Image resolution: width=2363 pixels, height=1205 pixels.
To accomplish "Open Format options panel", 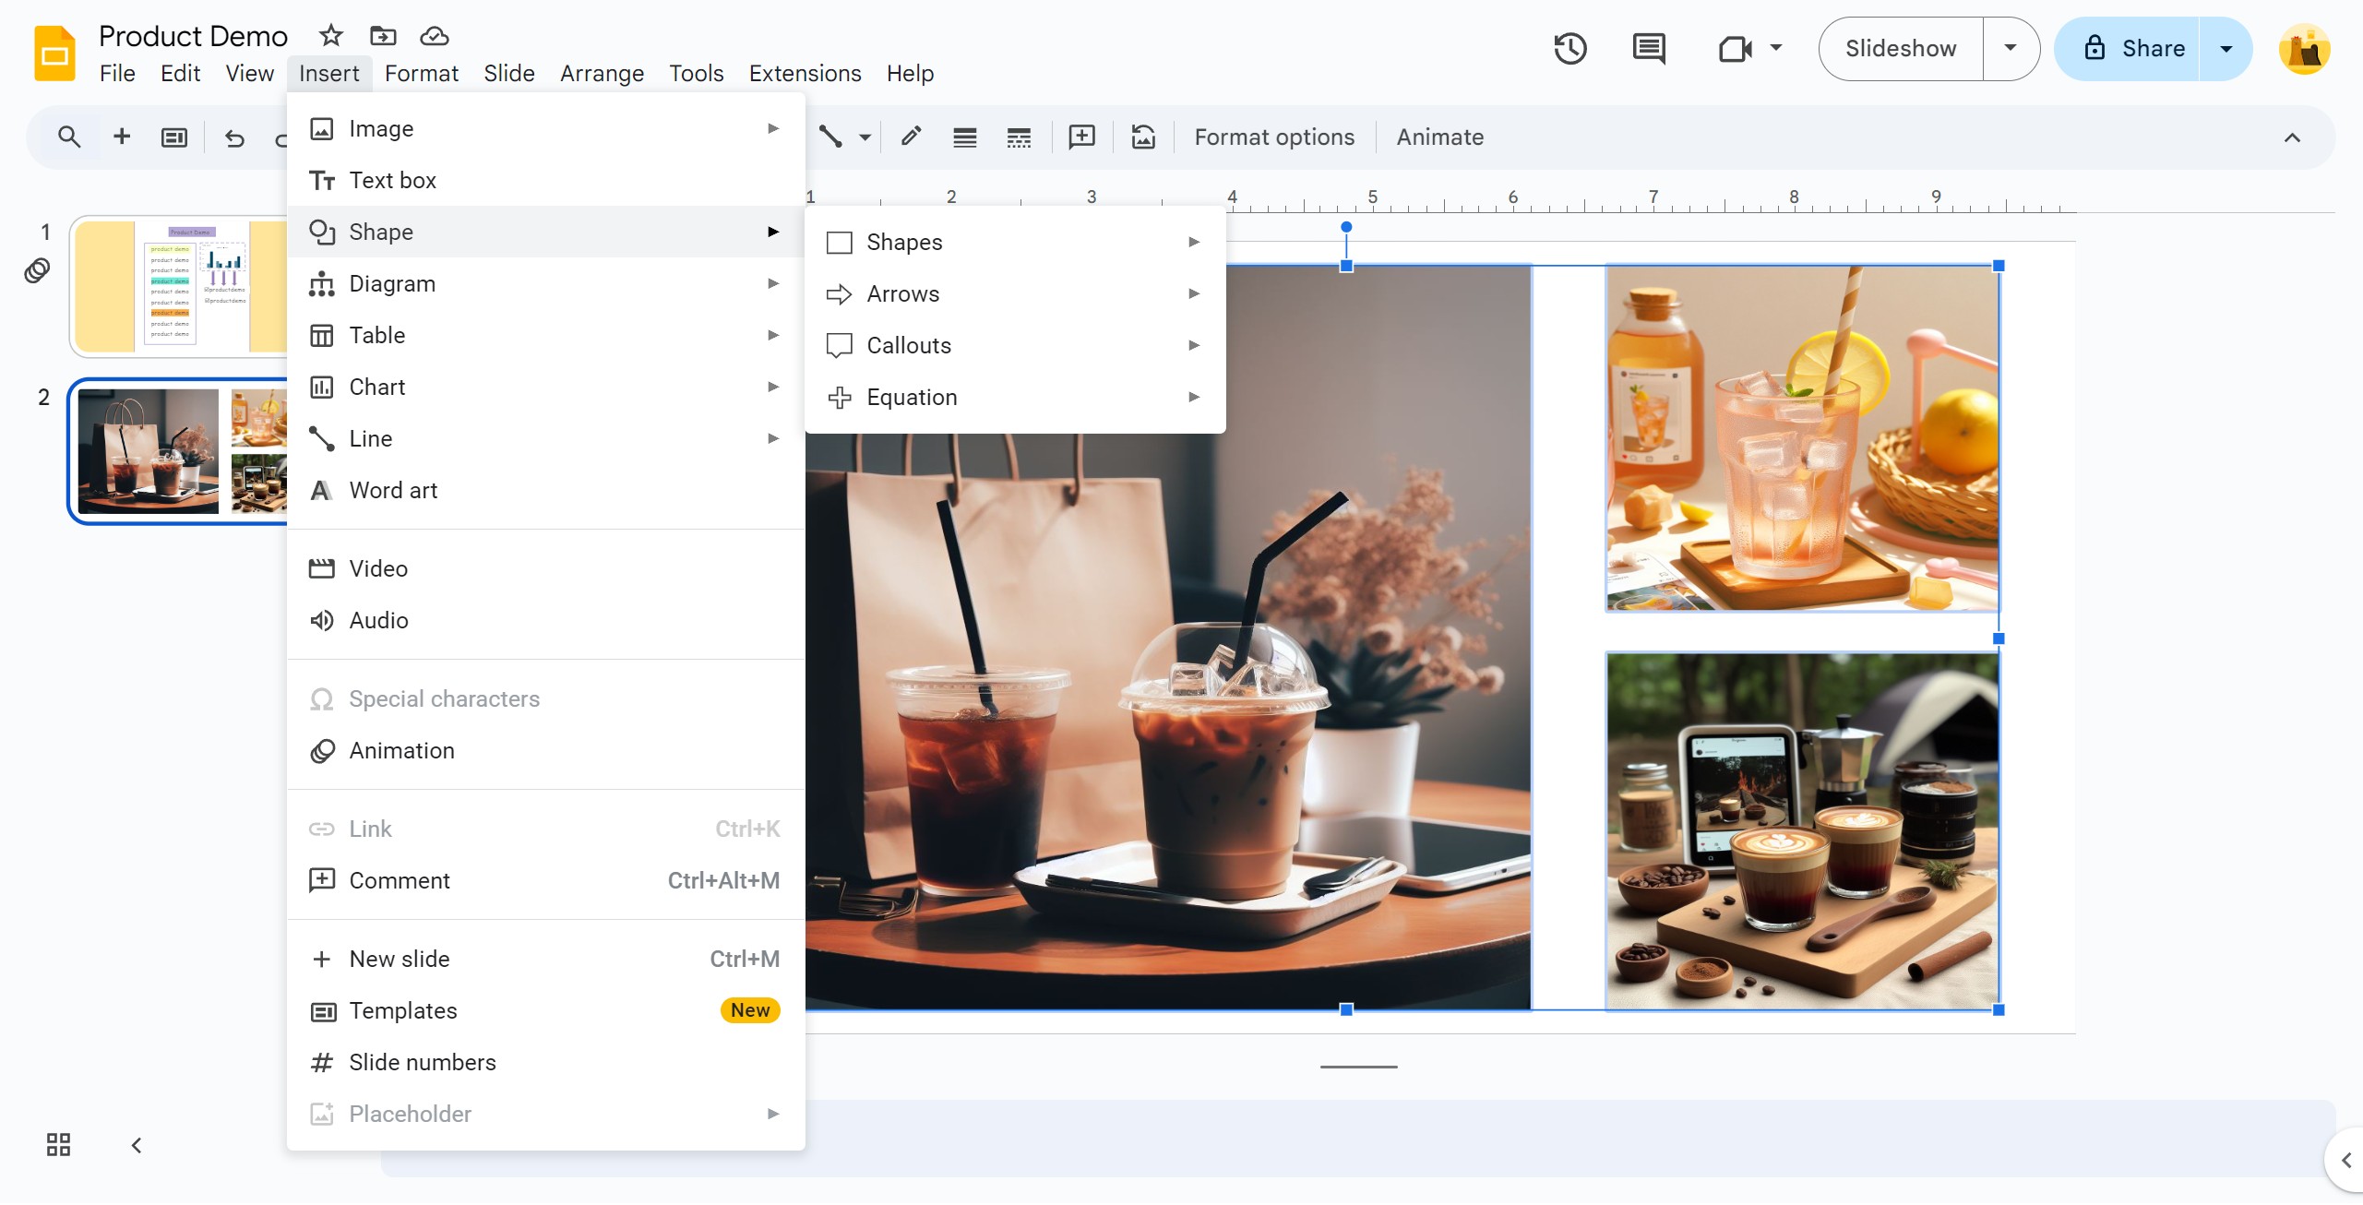I will tap(1274, 137).
